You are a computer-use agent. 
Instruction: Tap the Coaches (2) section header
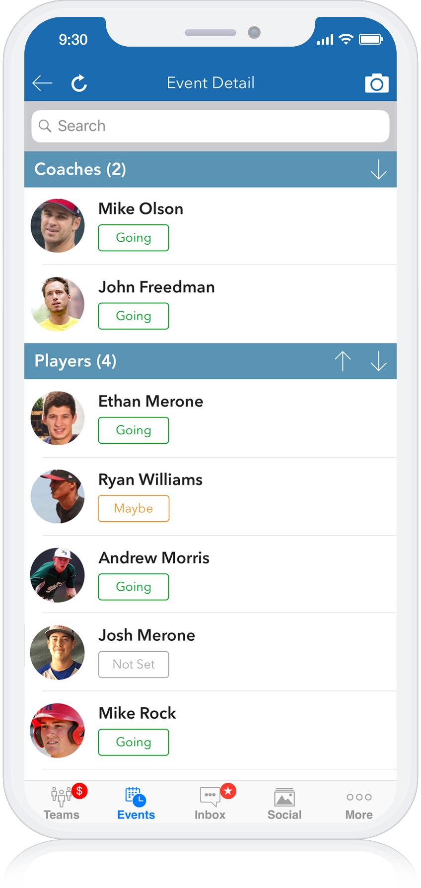tap(210, 169)
